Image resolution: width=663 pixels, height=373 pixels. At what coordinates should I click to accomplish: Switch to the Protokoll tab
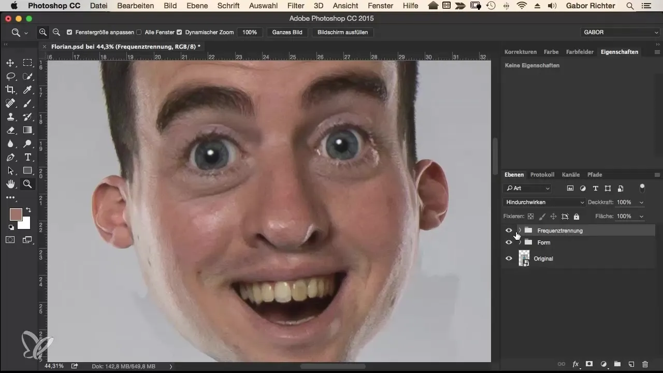[542, 175]
